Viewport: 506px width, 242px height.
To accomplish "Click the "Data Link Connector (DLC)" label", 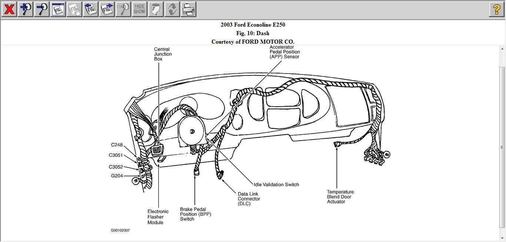I will pos(249,199).
